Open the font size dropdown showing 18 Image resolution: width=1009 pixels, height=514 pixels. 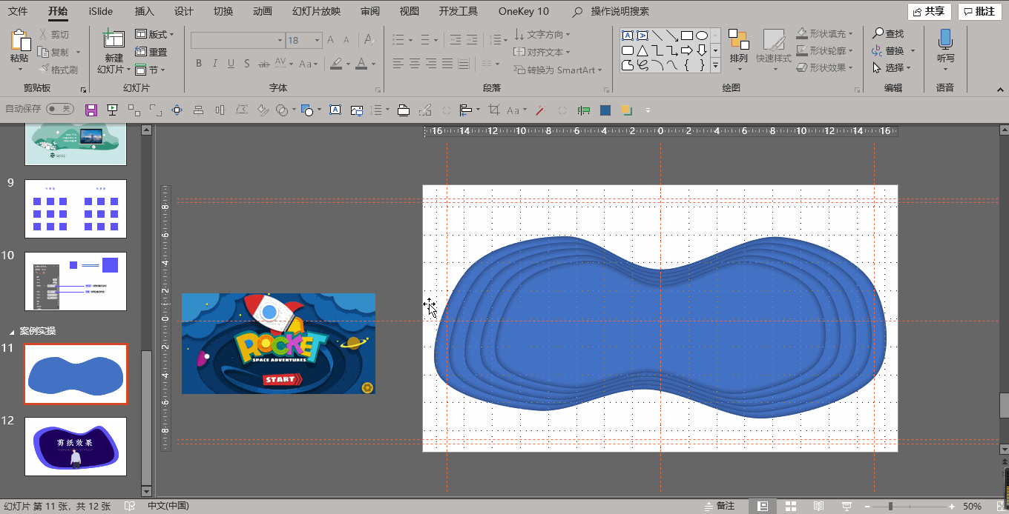click(318, 40)
